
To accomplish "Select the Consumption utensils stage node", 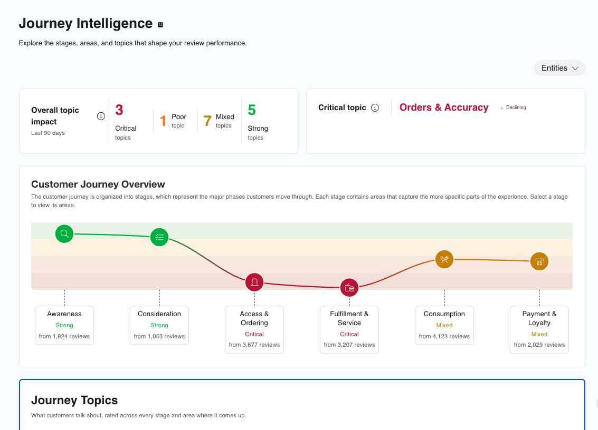I will click(444, 259).
